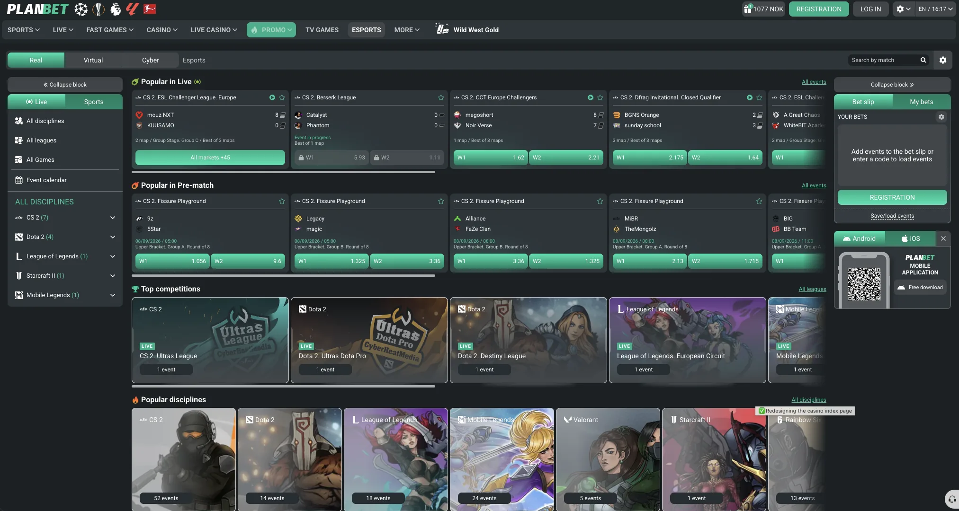The width and height of the screenshot is (959, 511).
Task: Open the FAST GAMES dropdown menu
Action: pos(110,30)
